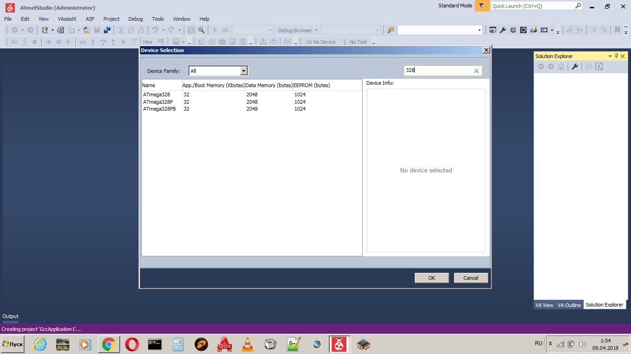Sort by App./Boot Memory column header
The width and height of the screenshot is (631, 354).
point(213,85)
